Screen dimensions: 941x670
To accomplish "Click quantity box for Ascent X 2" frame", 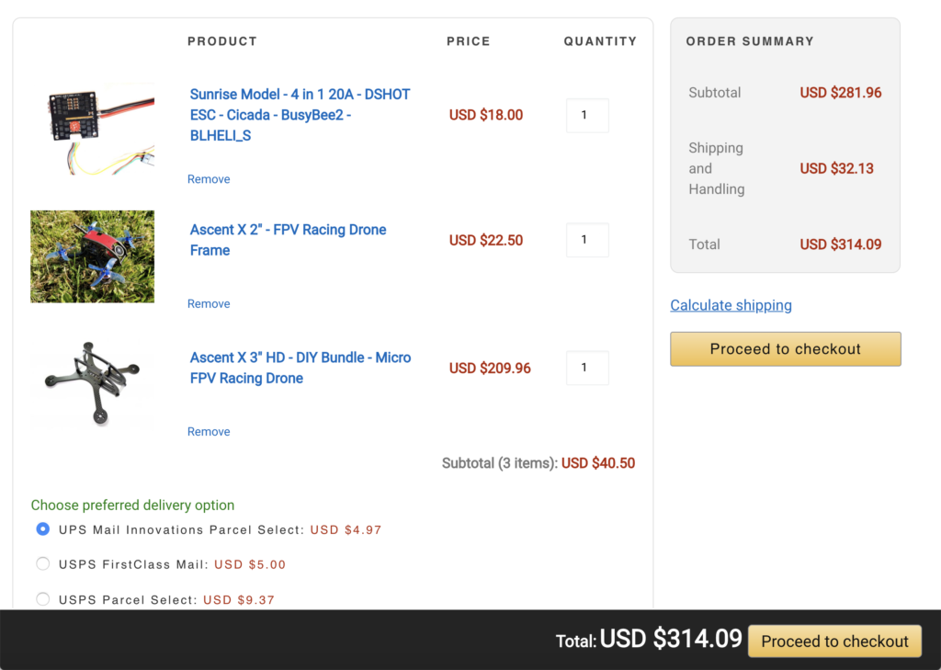I will 587,240.
